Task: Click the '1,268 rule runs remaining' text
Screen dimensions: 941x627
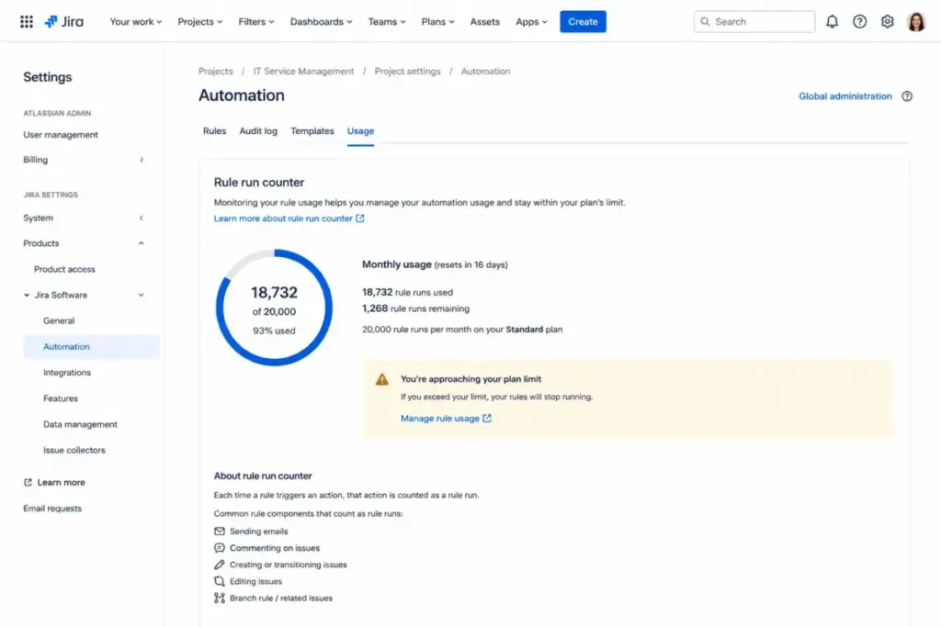Action: (415, 308)
